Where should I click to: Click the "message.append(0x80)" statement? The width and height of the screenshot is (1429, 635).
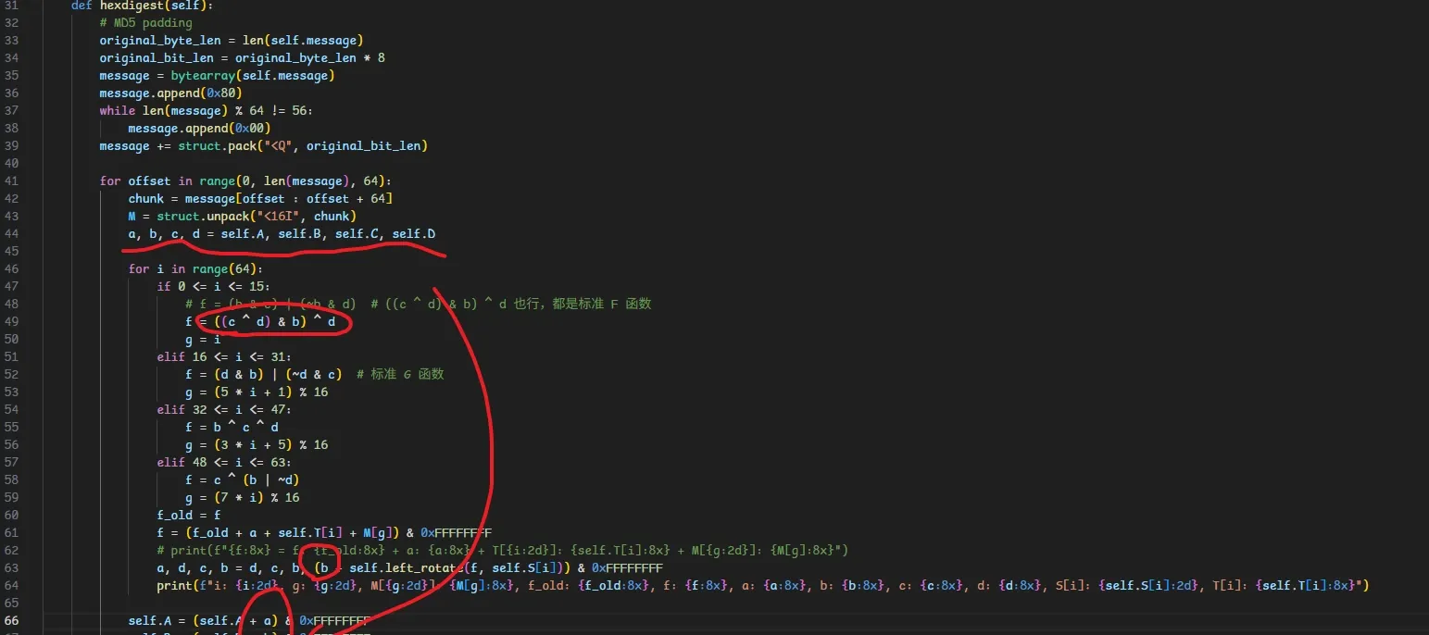pos(171,93)
